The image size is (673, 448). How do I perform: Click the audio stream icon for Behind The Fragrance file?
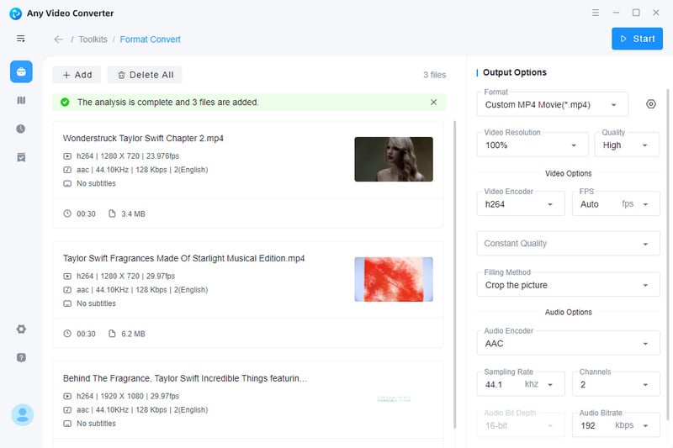(67, 410)
